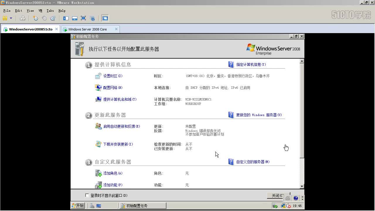The image size is (375, 211).
Task: Click the Unity mode toolbar icon
Action: [x=92, y=18]
